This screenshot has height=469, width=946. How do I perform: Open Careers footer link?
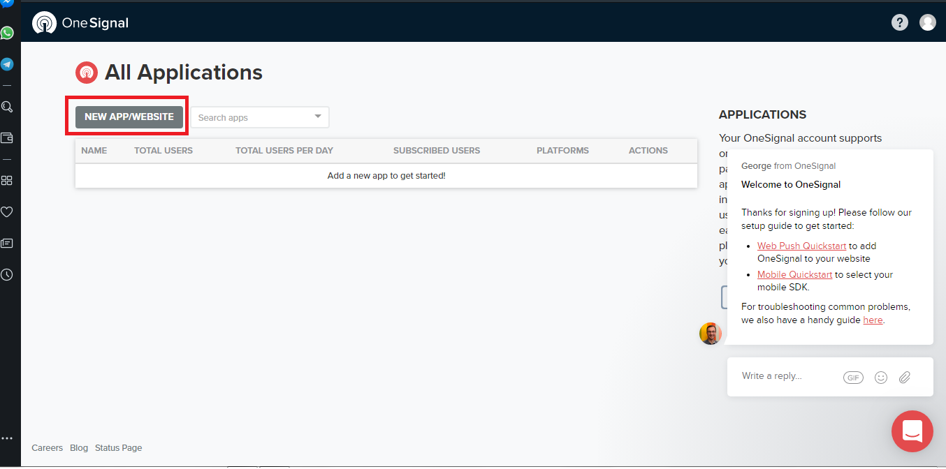(x=48, y=447)
